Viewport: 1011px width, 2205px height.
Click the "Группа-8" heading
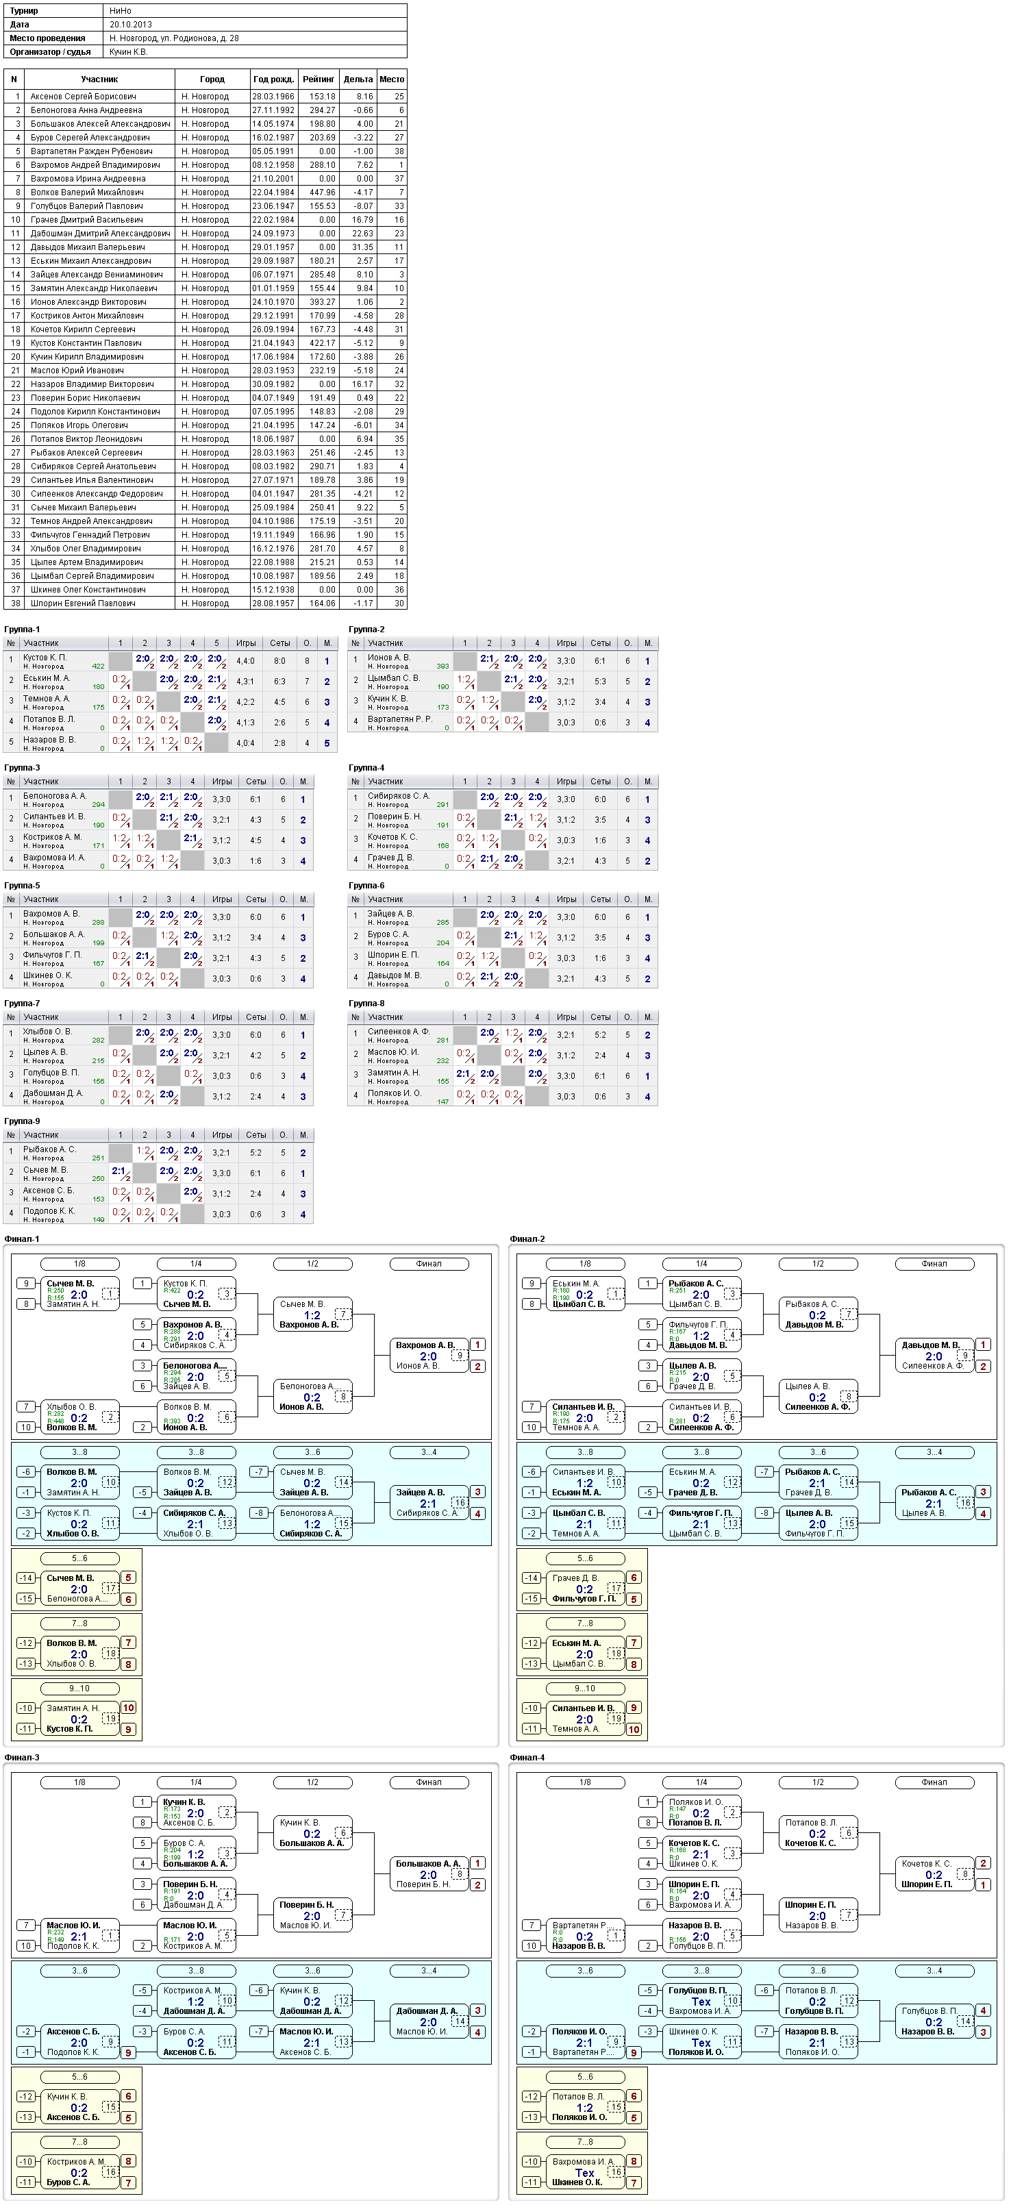366,1004
